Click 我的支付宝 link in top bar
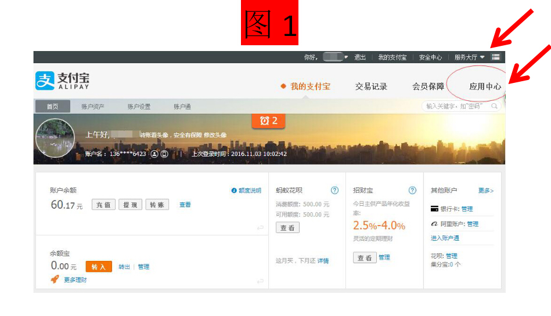551x316 pixels. coord(392,57)
